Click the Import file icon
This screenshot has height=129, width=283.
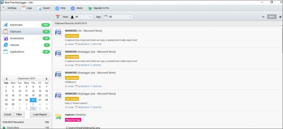pyautogui.click(x=40, y=8)
